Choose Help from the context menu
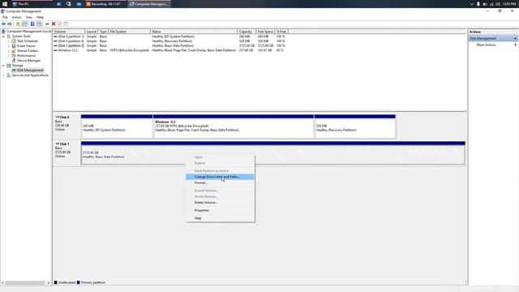 tap(220, 218)
